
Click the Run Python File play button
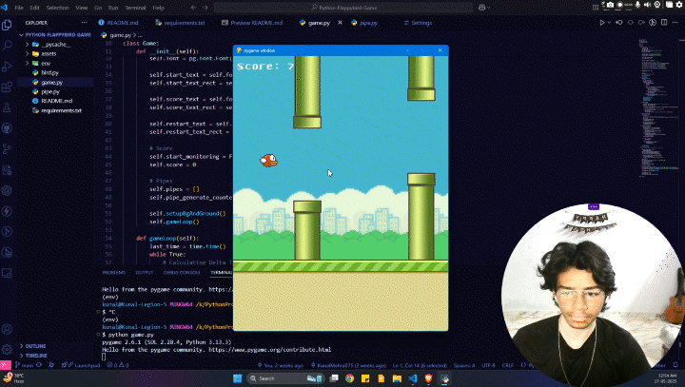click(x=602, y=23)
